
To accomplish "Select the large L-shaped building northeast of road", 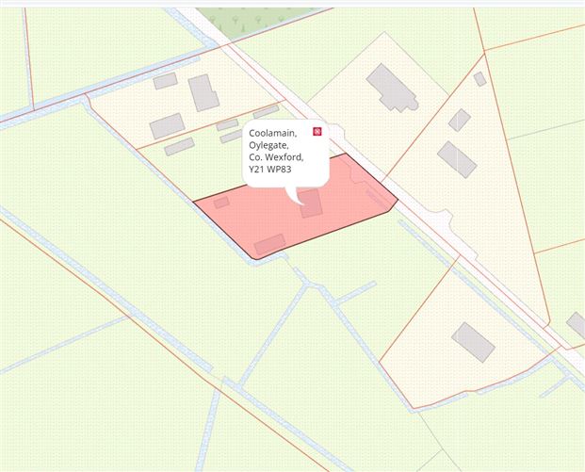I will [392, 89].
